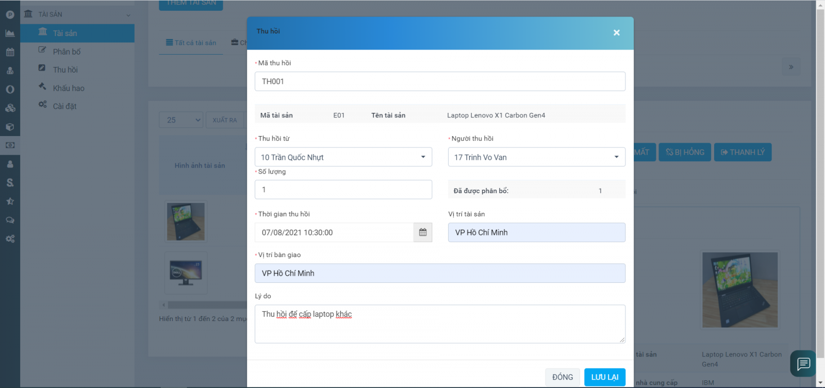Screen dimensions: 825x388
Task: Open the gears settings icon in sidebar
Action: (10, 239)
